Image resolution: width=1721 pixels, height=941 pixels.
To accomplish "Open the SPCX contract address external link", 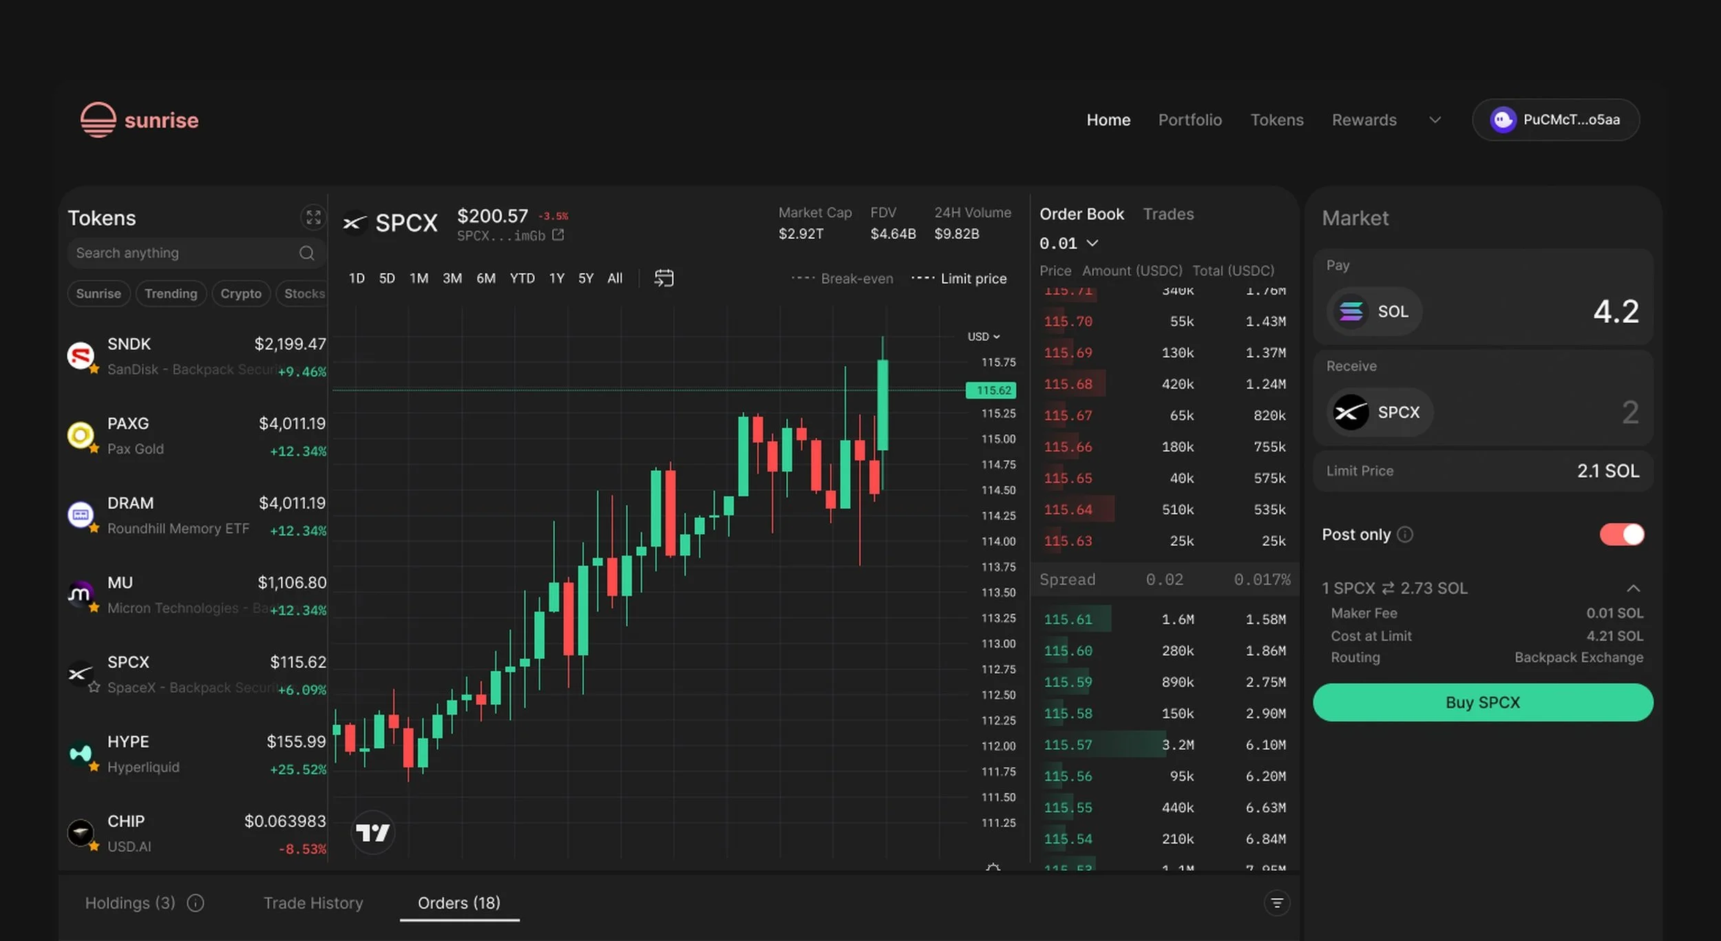I will pyautogui.click(x=558, y=235).
